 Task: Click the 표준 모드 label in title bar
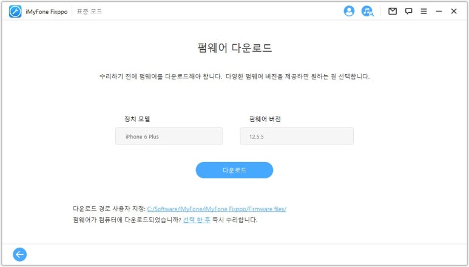coord(89,12)
